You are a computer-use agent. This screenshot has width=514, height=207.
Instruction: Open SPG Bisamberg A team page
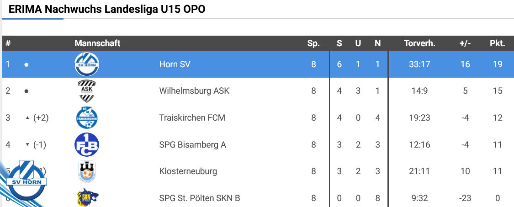192,145
